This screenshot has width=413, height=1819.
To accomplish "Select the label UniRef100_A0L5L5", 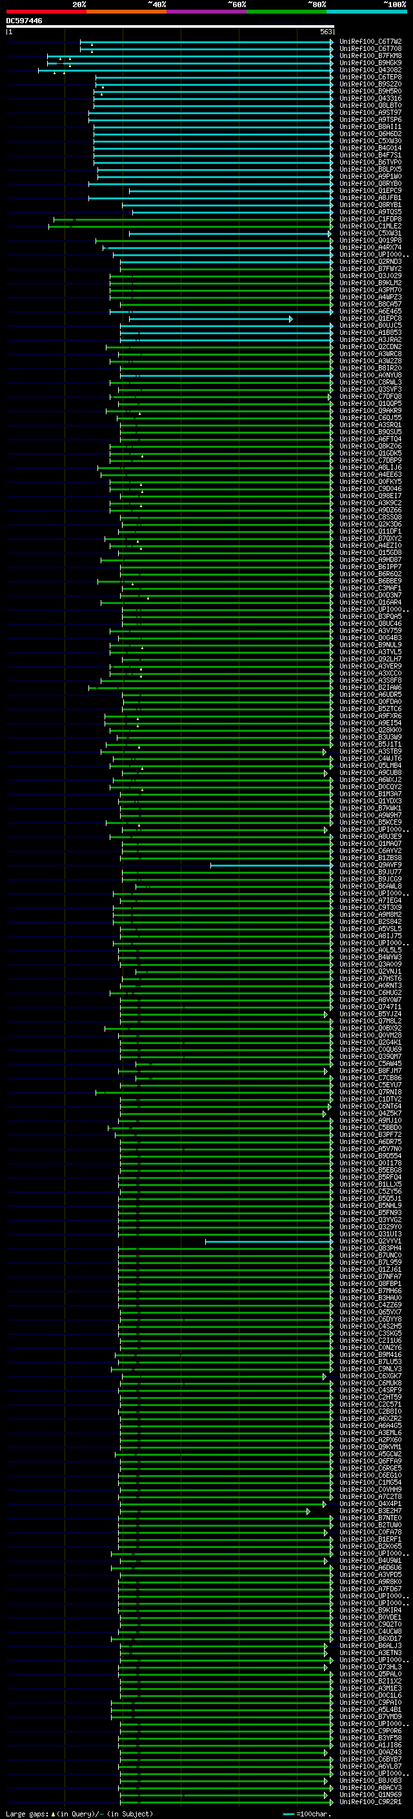I will (370, 950).
